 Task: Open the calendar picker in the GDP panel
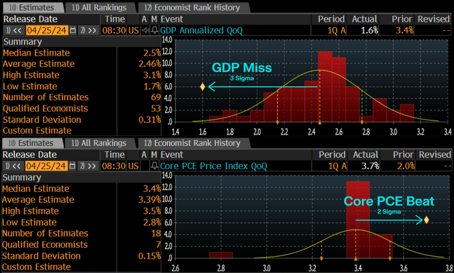click(x=73, y=30)
